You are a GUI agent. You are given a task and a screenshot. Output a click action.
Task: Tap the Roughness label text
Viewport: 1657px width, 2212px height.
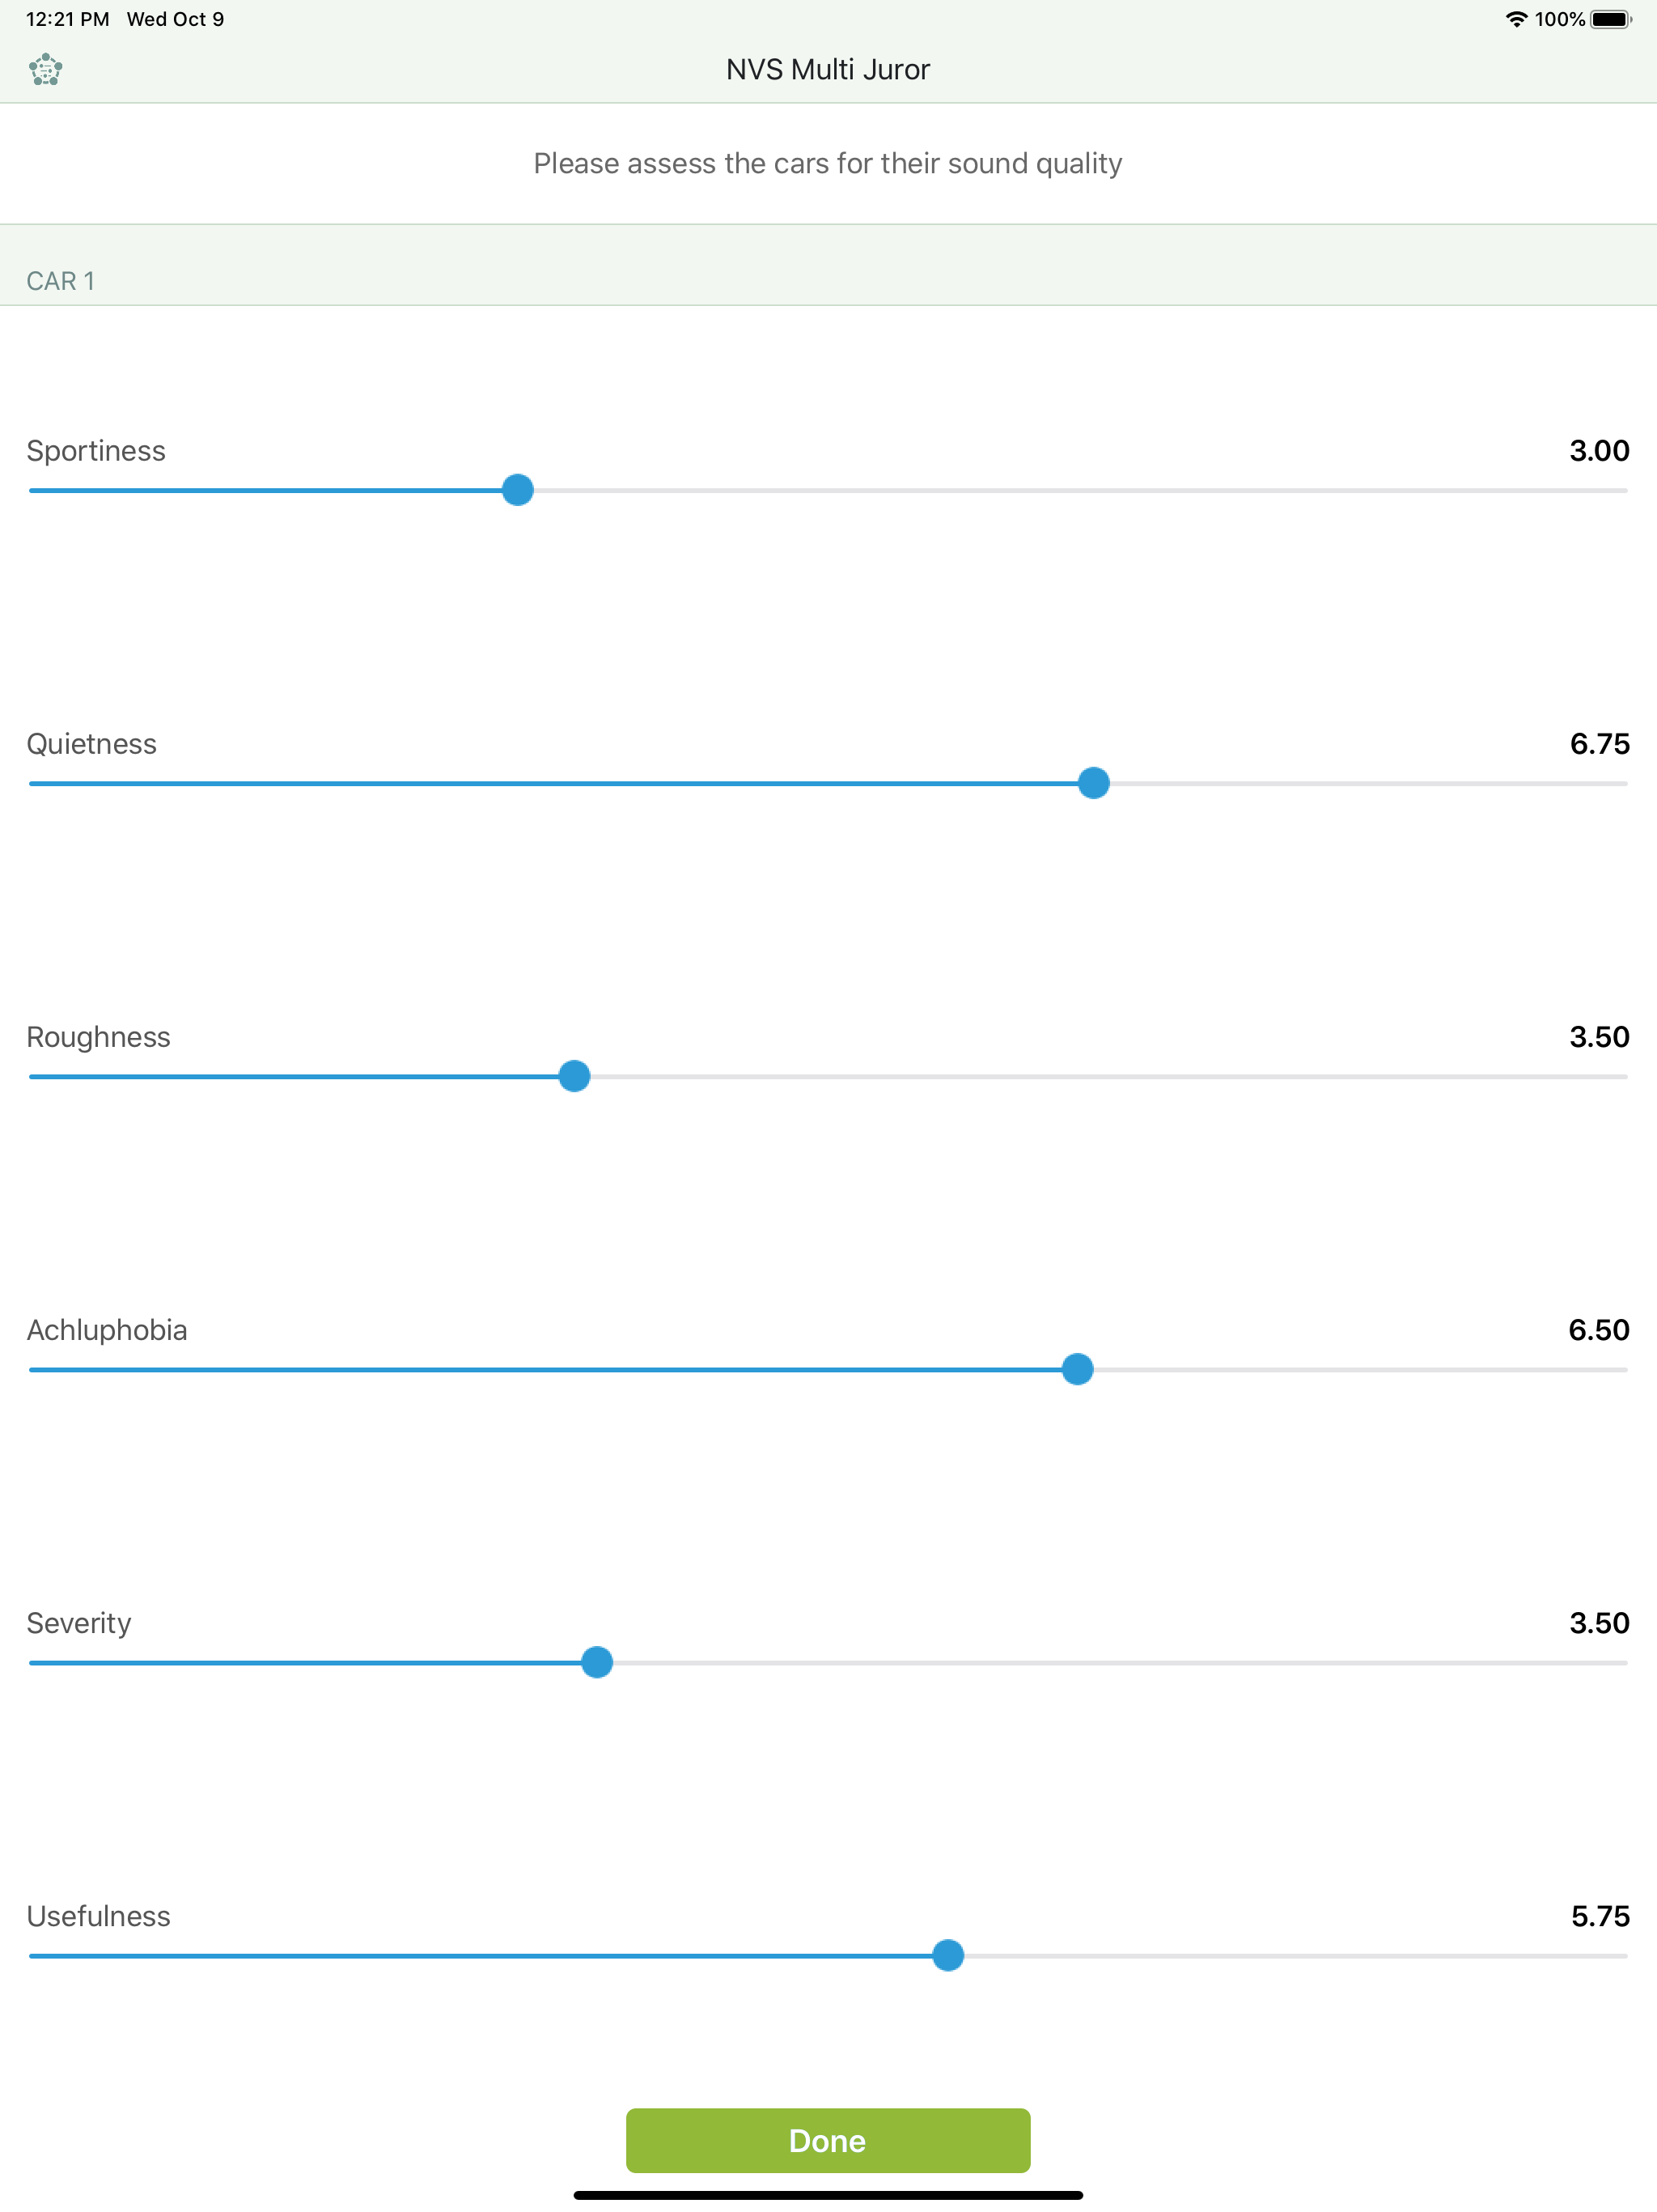click(98, 1038)
